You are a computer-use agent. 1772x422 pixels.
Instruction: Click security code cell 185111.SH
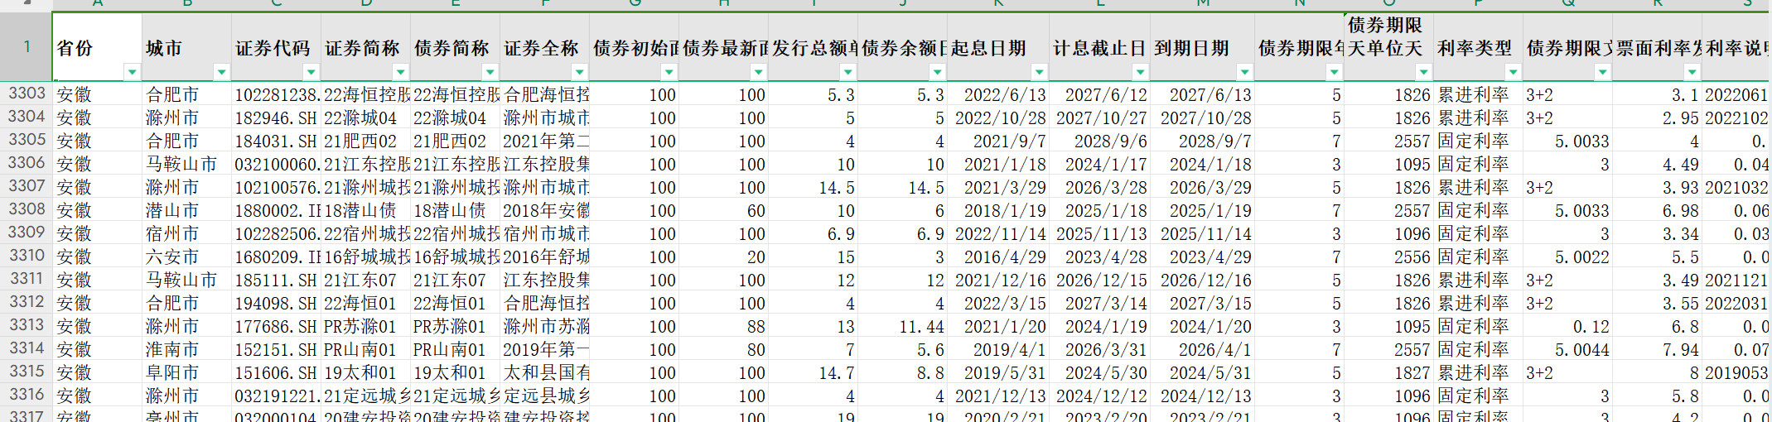point(276,280)
